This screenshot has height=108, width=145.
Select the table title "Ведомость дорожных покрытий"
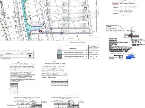click(77, 42)
